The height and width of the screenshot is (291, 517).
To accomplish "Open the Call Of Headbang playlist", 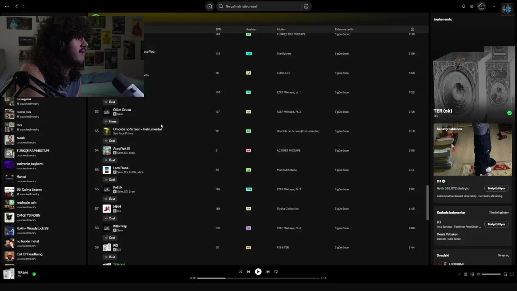I will pyautogui.click(x=44, y=257).
